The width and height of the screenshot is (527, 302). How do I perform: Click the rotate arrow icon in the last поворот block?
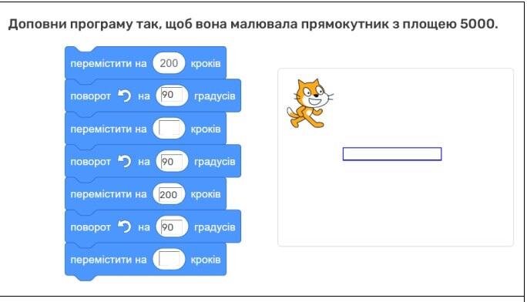click(x=124, y=227)
